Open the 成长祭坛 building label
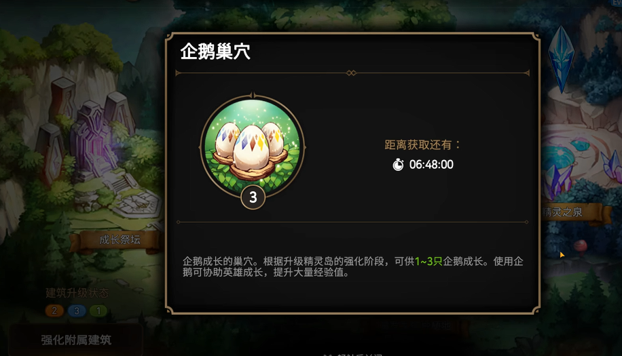The height and width of the screenshot is (356, 622). coord(120,239)
